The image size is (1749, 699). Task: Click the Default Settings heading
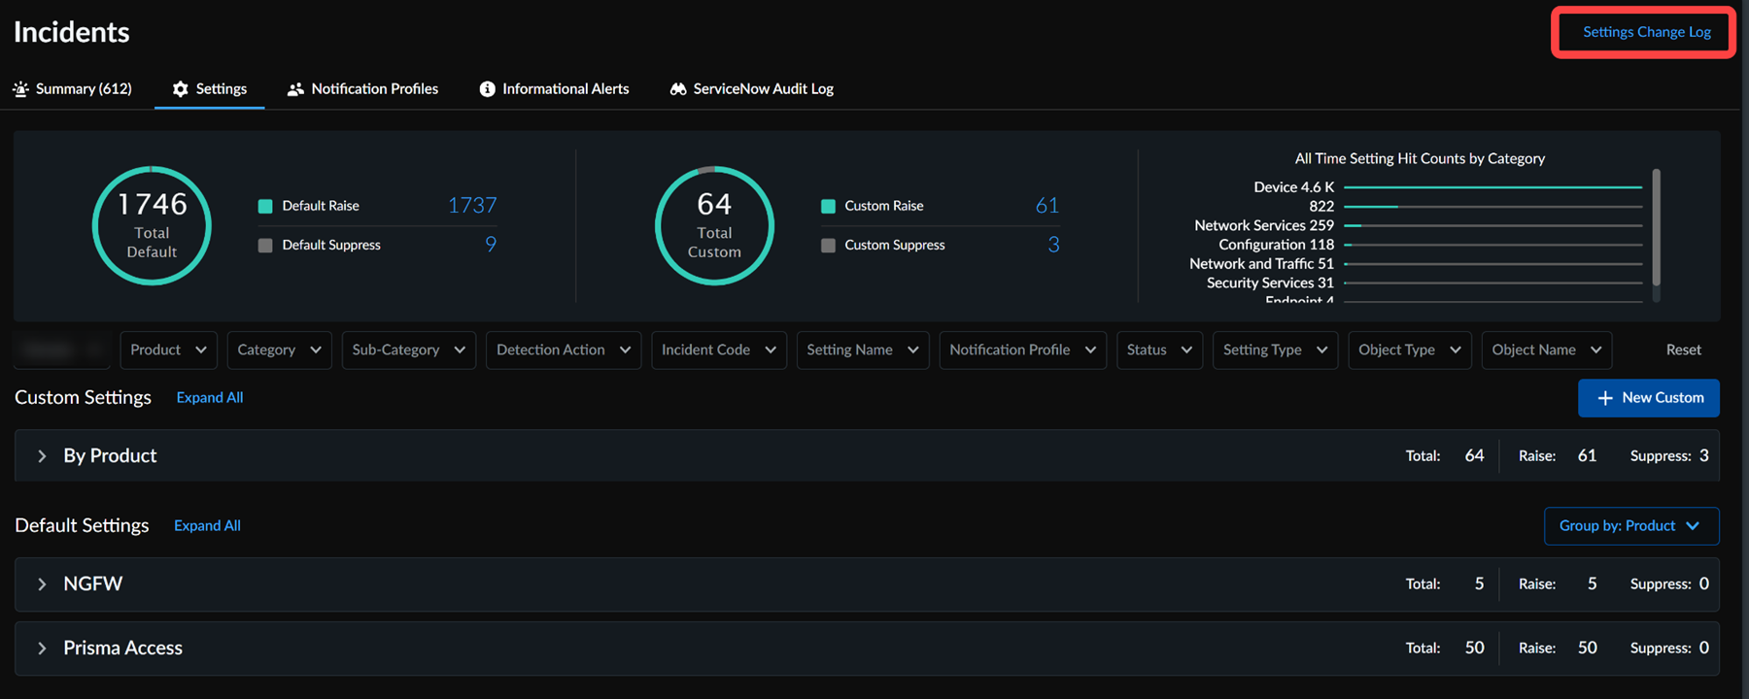pyautogui.click(x=82, y=525)
